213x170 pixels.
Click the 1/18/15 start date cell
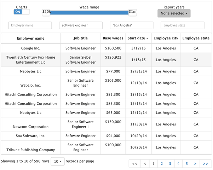click(x=138, y=60)
